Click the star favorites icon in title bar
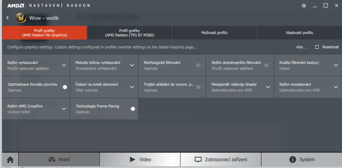 [x=304, y=6]
